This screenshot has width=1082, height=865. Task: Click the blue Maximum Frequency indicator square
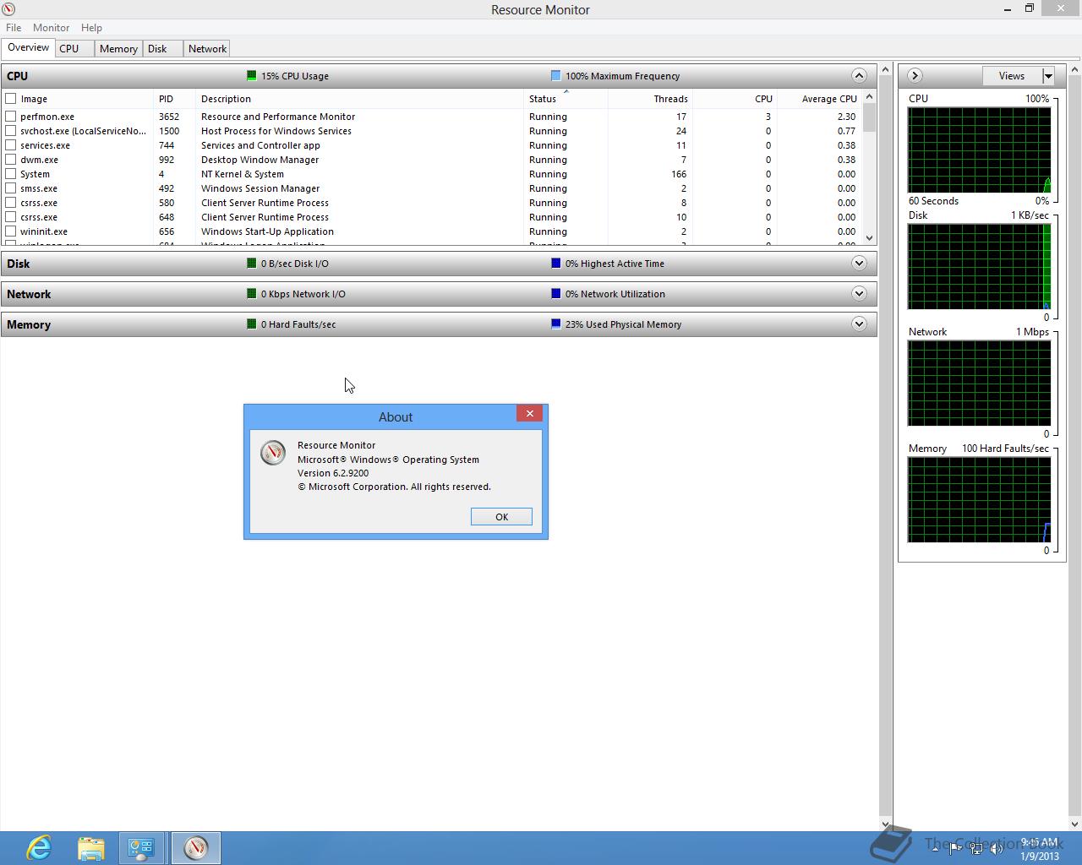tap(555, 75)
